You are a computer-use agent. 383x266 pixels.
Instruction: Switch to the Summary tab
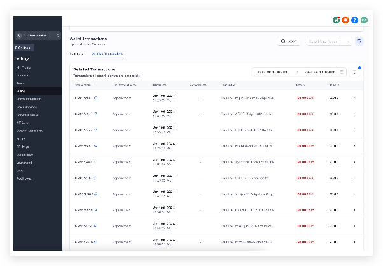pos(77,53)
